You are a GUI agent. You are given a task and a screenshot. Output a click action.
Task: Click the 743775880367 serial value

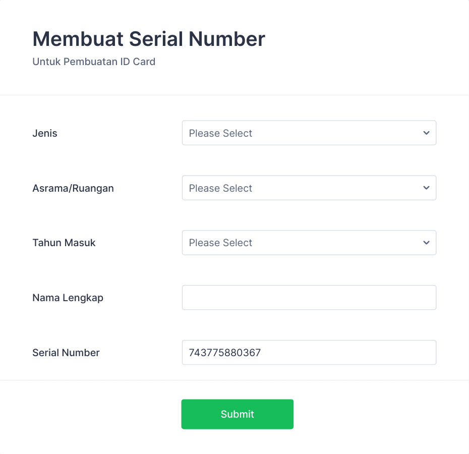[224, 353]
